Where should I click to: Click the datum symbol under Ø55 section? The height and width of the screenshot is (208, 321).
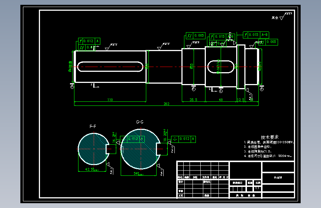194,88
